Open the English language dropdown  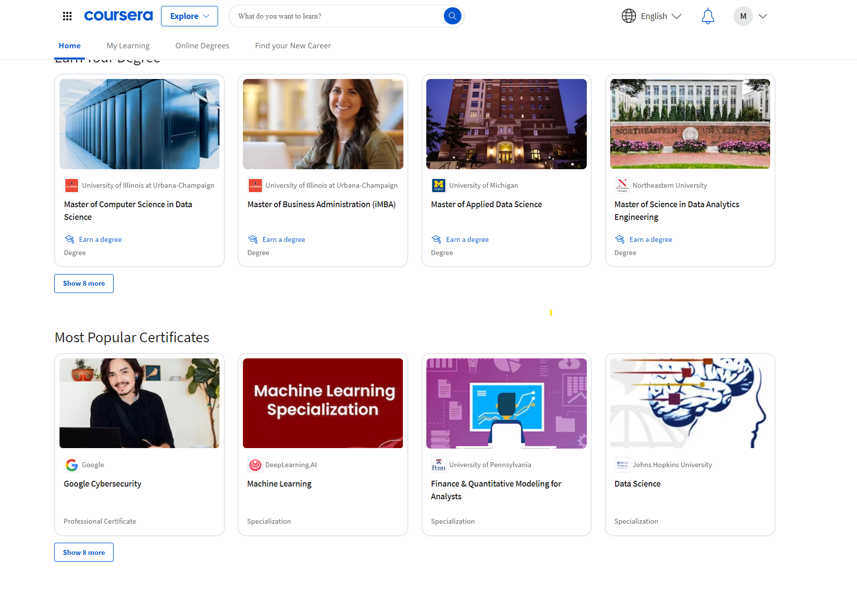(x=661, y=16)
